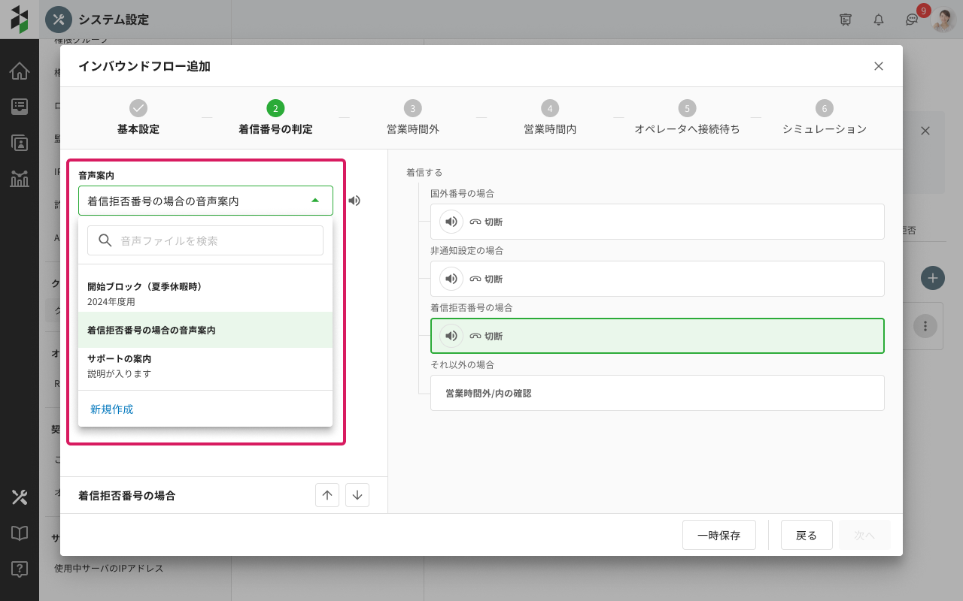Open the contacts sidebar icon
Screen dimensions: 963x601
[20, 143]
